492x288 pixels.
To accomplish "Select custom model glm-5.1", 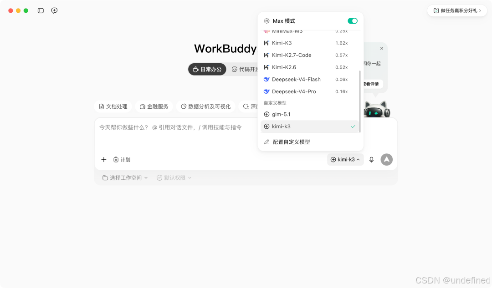I will pyautogui.click(x=310, y=114).
